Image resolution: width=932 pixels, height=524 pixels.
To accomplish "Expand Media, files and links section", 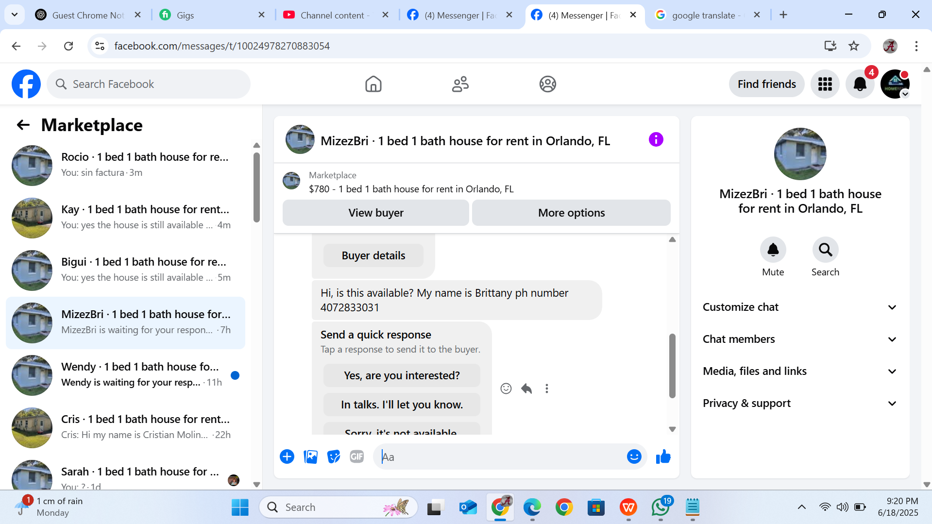I will (799, 371).
